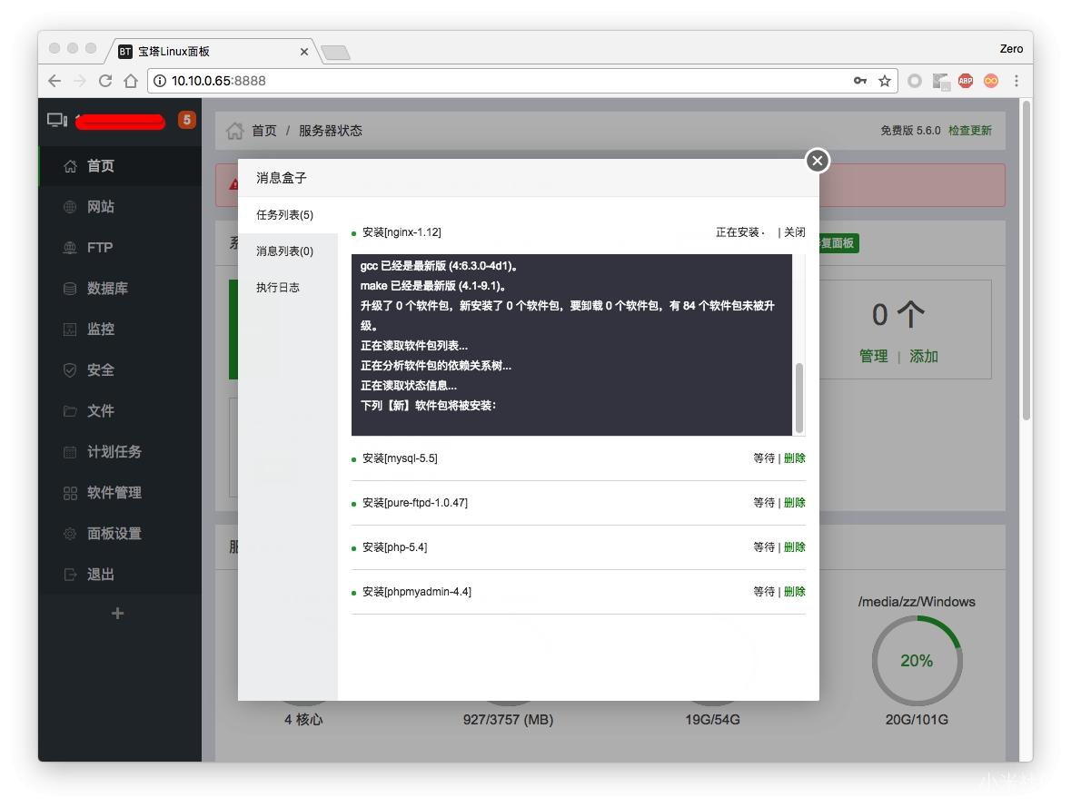The height and width of the screenshot is (807, 1071).
Task: Click the 20% disk usage ring for /media/zz/Windows
Action: pyautogui.click(x=917, y=661)
